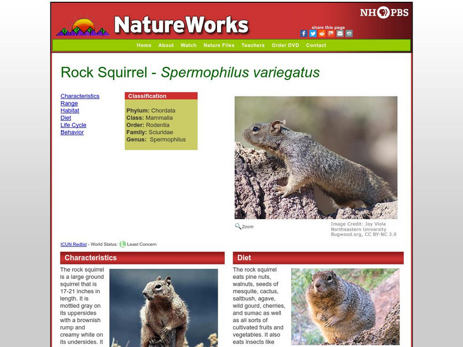Open the Teachers menu item
This screenshot has width=463, height=347.
click(253, 45)
